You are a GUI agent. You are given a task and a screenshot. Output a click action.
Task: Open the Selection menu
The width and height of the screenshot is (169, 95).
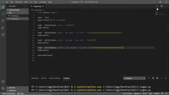(x=18, y=2)
